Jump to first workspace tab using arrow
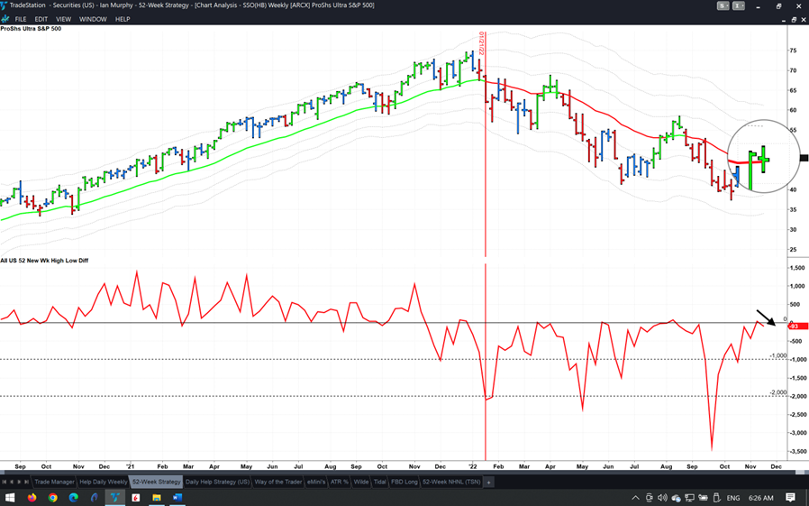The image size is (809, 506). coord(5,483)
